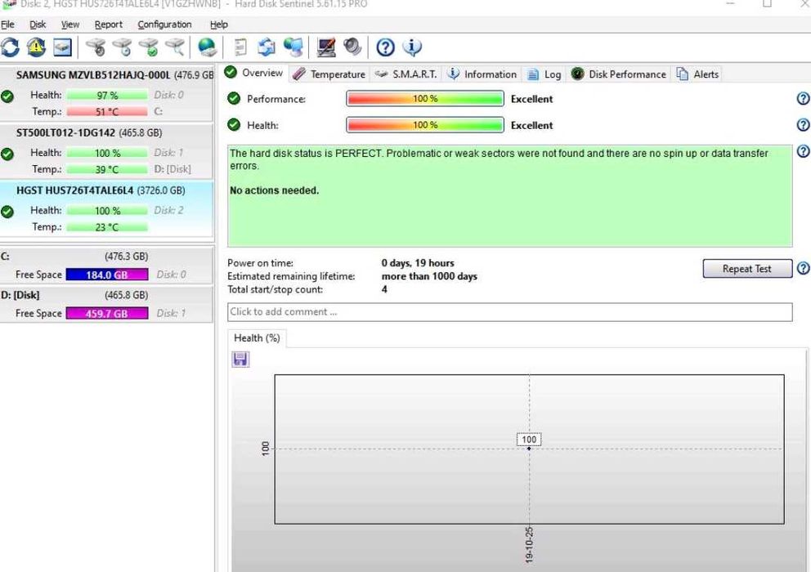Click the report document toolbar icon

click(240, 47)
